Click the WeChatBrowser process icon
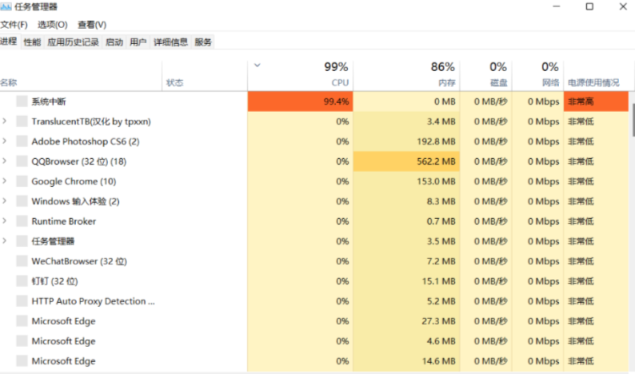635x374 pixels. tap(22, 261)
